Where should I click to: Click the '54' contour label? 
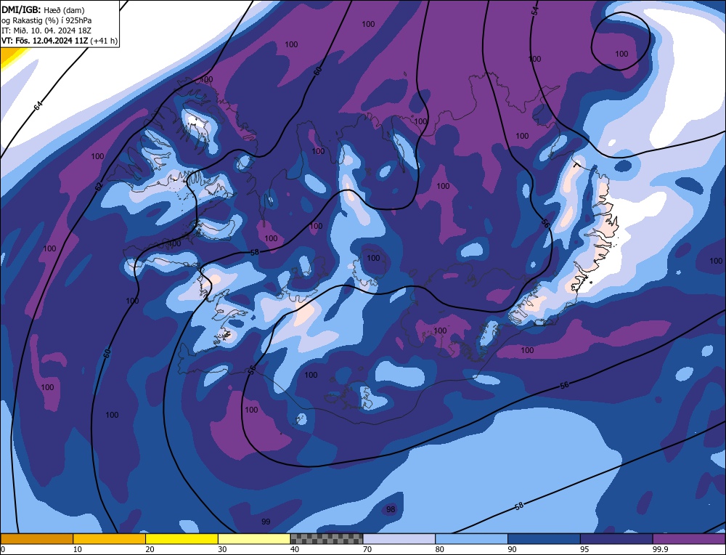pyautogui.click(x=535, y=12)
